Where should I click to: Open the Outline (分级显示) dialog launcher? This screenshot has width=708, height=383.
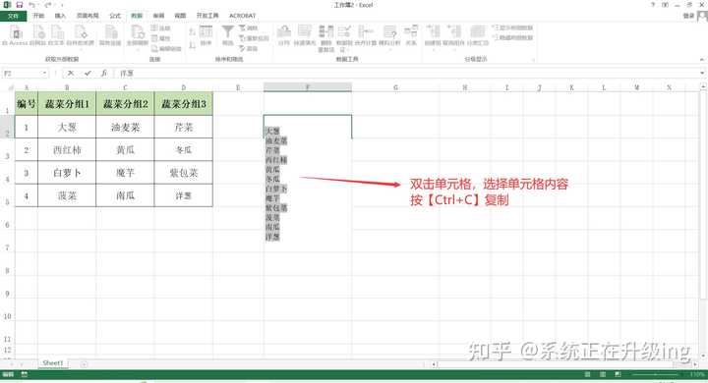533,60
